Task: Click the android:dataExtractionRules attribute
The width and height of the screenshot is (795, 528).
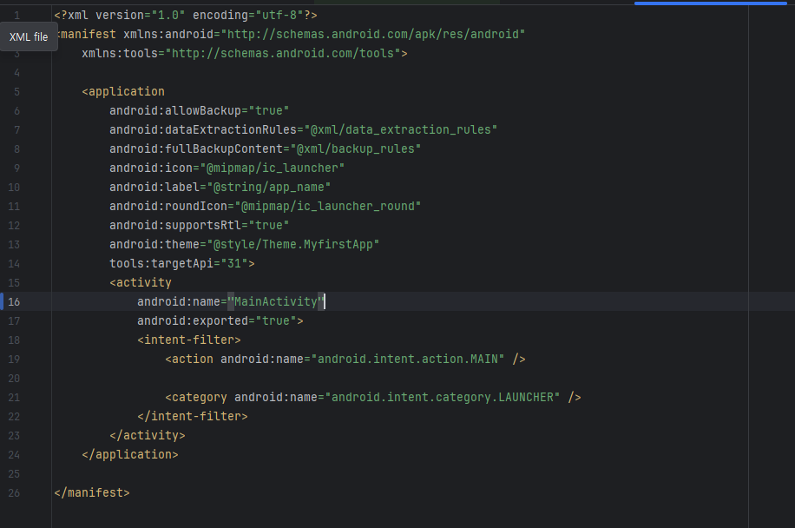Action: coord(203,130)
